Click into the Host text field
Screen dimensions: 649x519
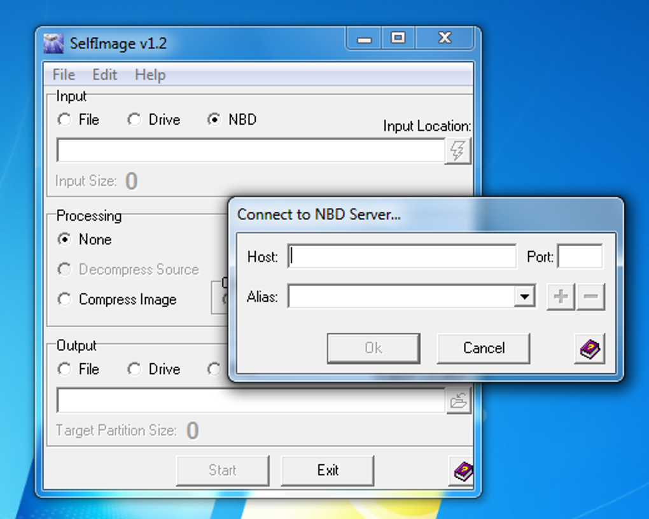402,256
